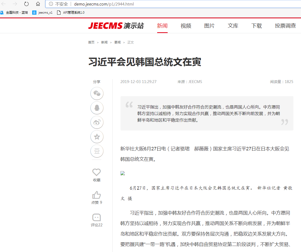The width and height of the screenshot is (301, 252).
Task: Select the 下载 navigation tab
Action: [256, 26]
